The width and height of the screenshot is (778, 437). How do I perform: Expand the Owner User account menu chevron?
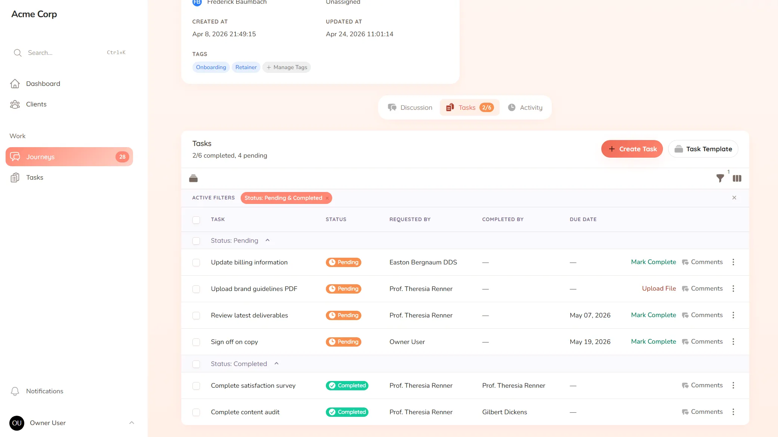(132, 423)
